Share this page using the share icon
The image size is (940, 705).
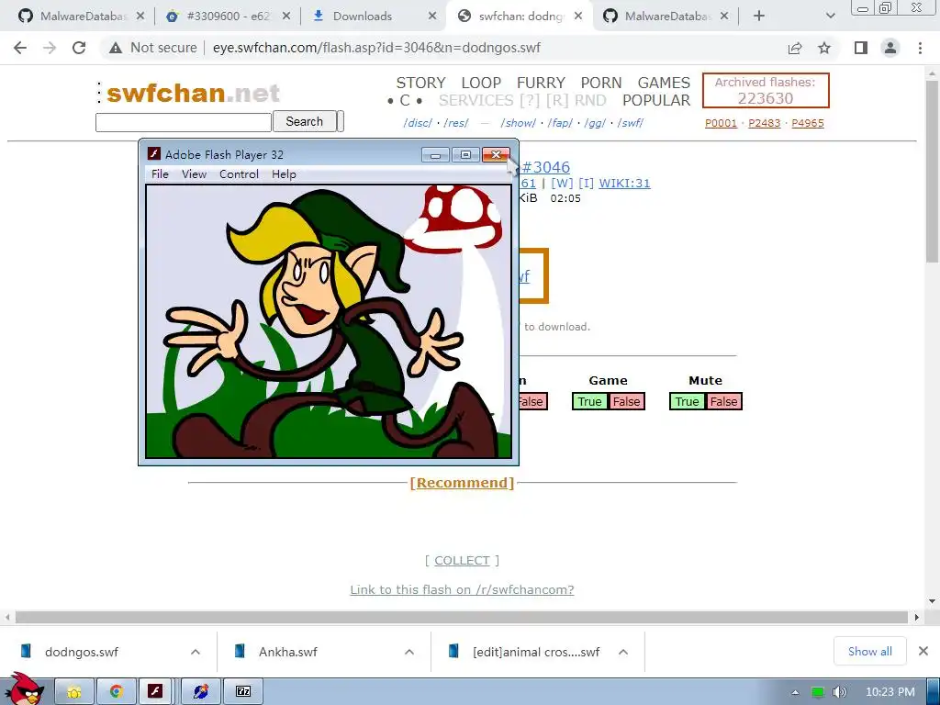(x=795, y=48)
